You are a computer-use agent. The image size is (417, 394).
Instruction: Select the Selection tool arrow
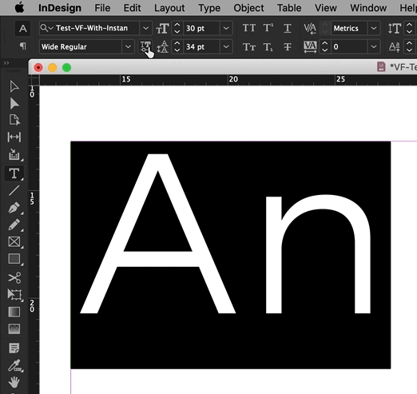[14, 86]
